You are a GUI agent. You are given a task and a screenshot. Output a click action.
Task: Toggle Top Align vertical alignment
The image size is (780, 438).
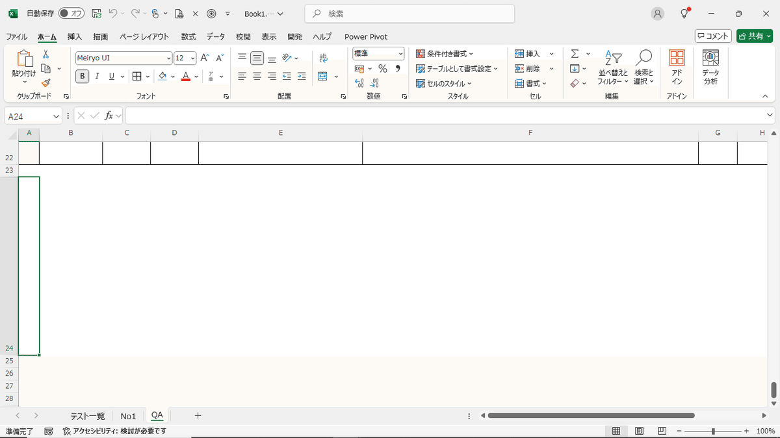coord(242,58)
